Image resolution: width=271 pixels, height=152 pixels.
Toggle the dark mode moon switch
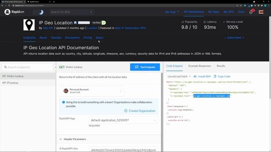pyautogui.click(x=39, y=12)
